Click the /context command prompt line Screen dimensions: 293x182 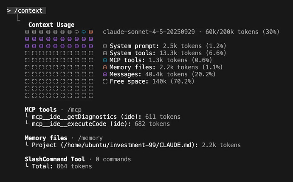point(26,10)
